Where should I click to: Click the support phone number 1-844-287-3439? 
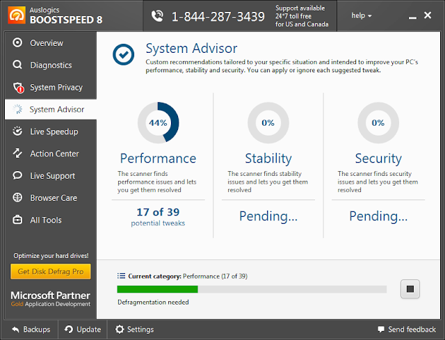tap(218, 17)
